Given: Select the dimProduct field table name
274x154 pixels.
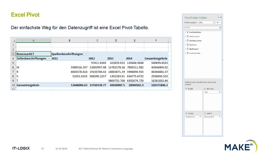Looking at the screenshot, I should [x=194, y=49].
